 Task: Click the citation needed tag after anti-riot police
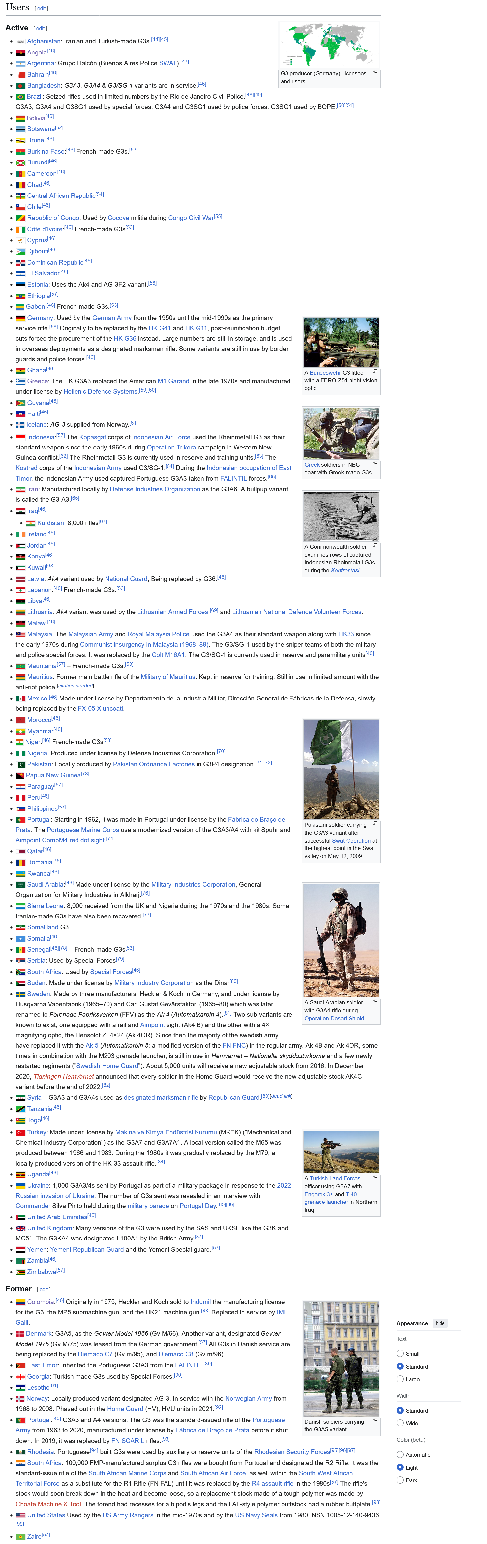pyautogui.click(x=76, y=686)
